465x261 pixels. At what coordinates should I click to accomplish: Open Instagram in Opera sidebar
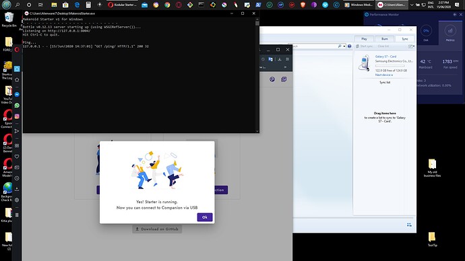(17, 116)
